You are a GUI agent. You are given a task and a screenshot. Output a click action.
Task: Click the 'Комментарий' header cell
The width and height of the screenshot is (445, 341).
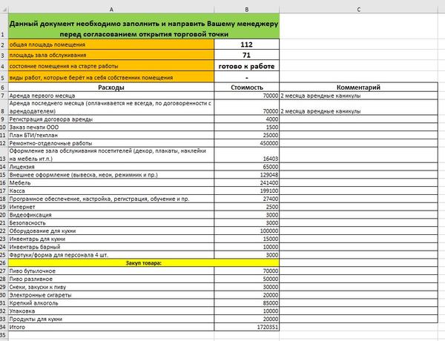(359, 87)
